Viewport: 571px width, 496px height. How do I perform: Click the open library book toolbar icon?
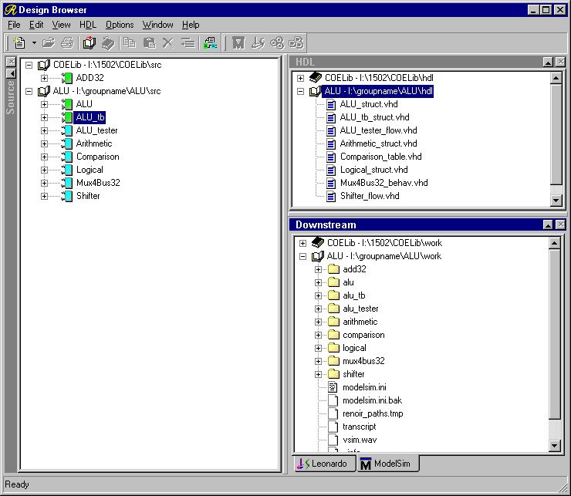tap(90, 43)
